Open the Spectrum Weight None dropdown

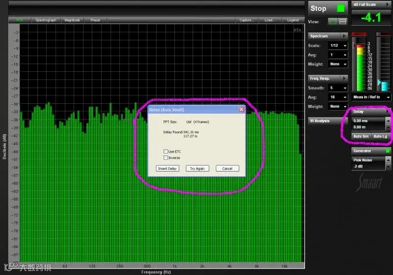(x=337, y=64)
